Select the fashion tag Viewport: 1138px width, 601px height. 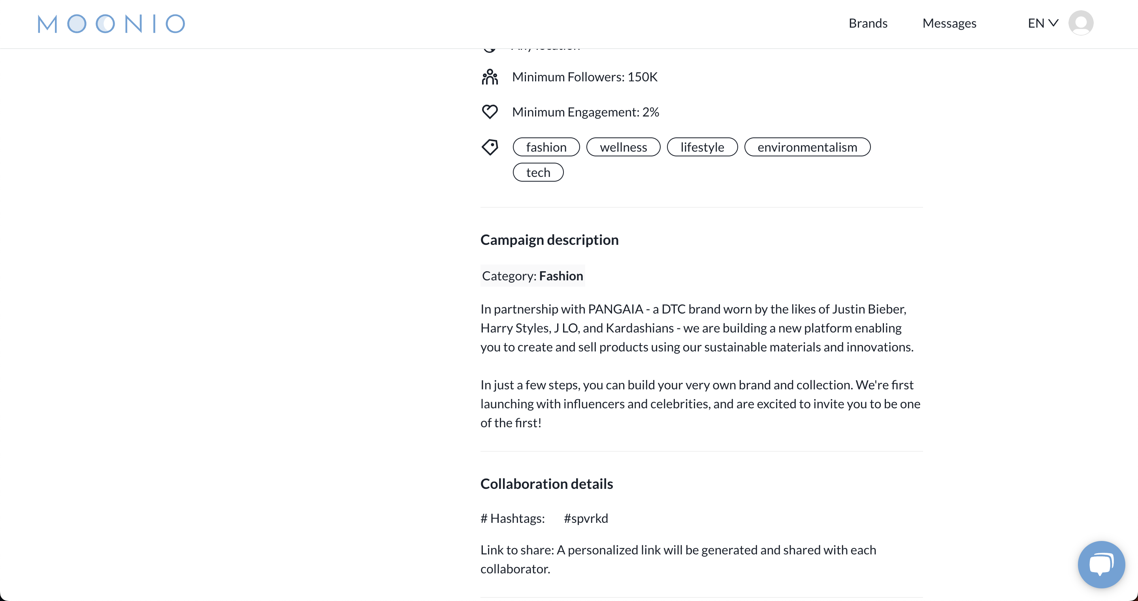(x=546, y=147)
